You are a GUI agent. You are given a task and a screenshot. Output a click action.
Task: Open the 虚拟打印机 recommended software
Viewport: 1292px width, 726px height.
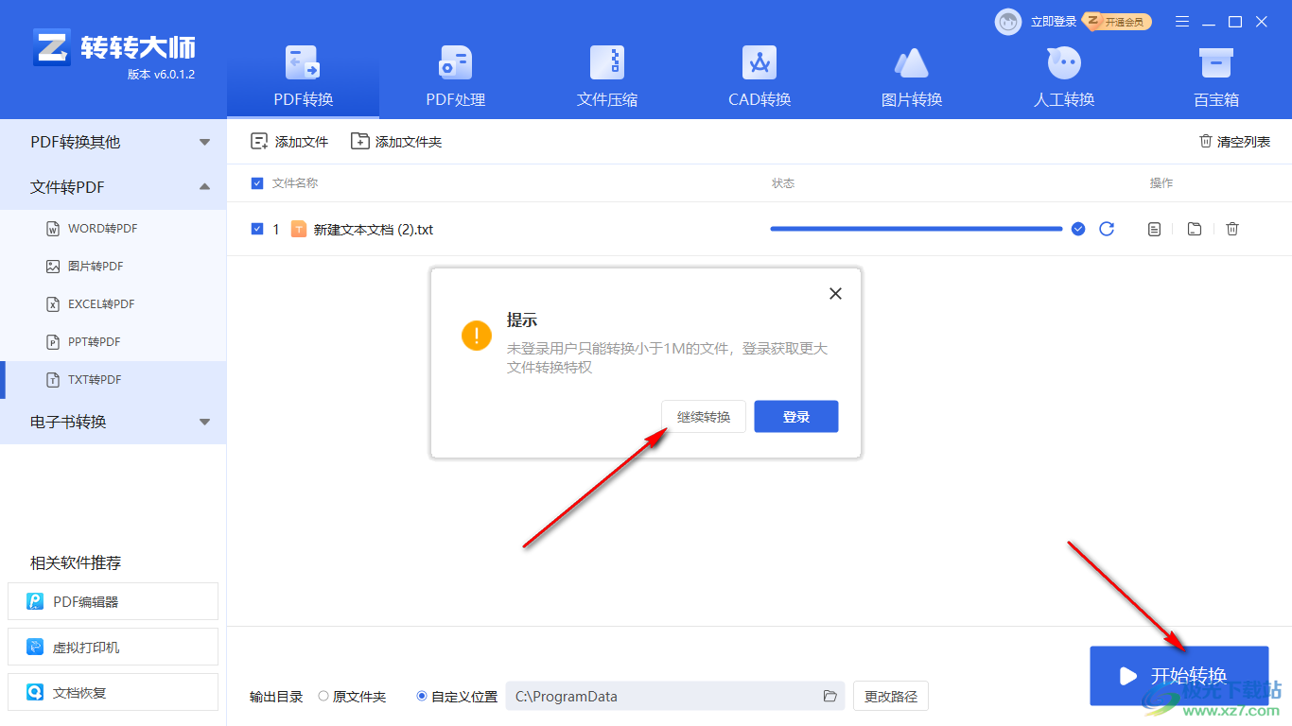point(113,647)
